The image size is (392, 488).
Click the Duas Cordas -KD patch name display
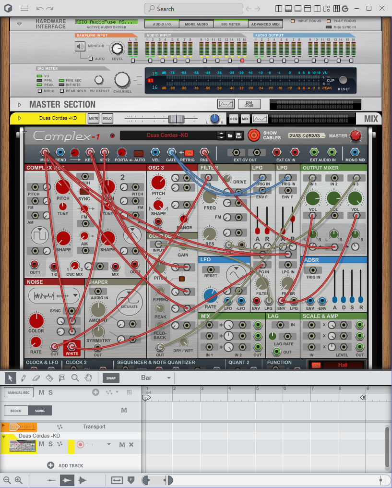(x=168, y=135)
